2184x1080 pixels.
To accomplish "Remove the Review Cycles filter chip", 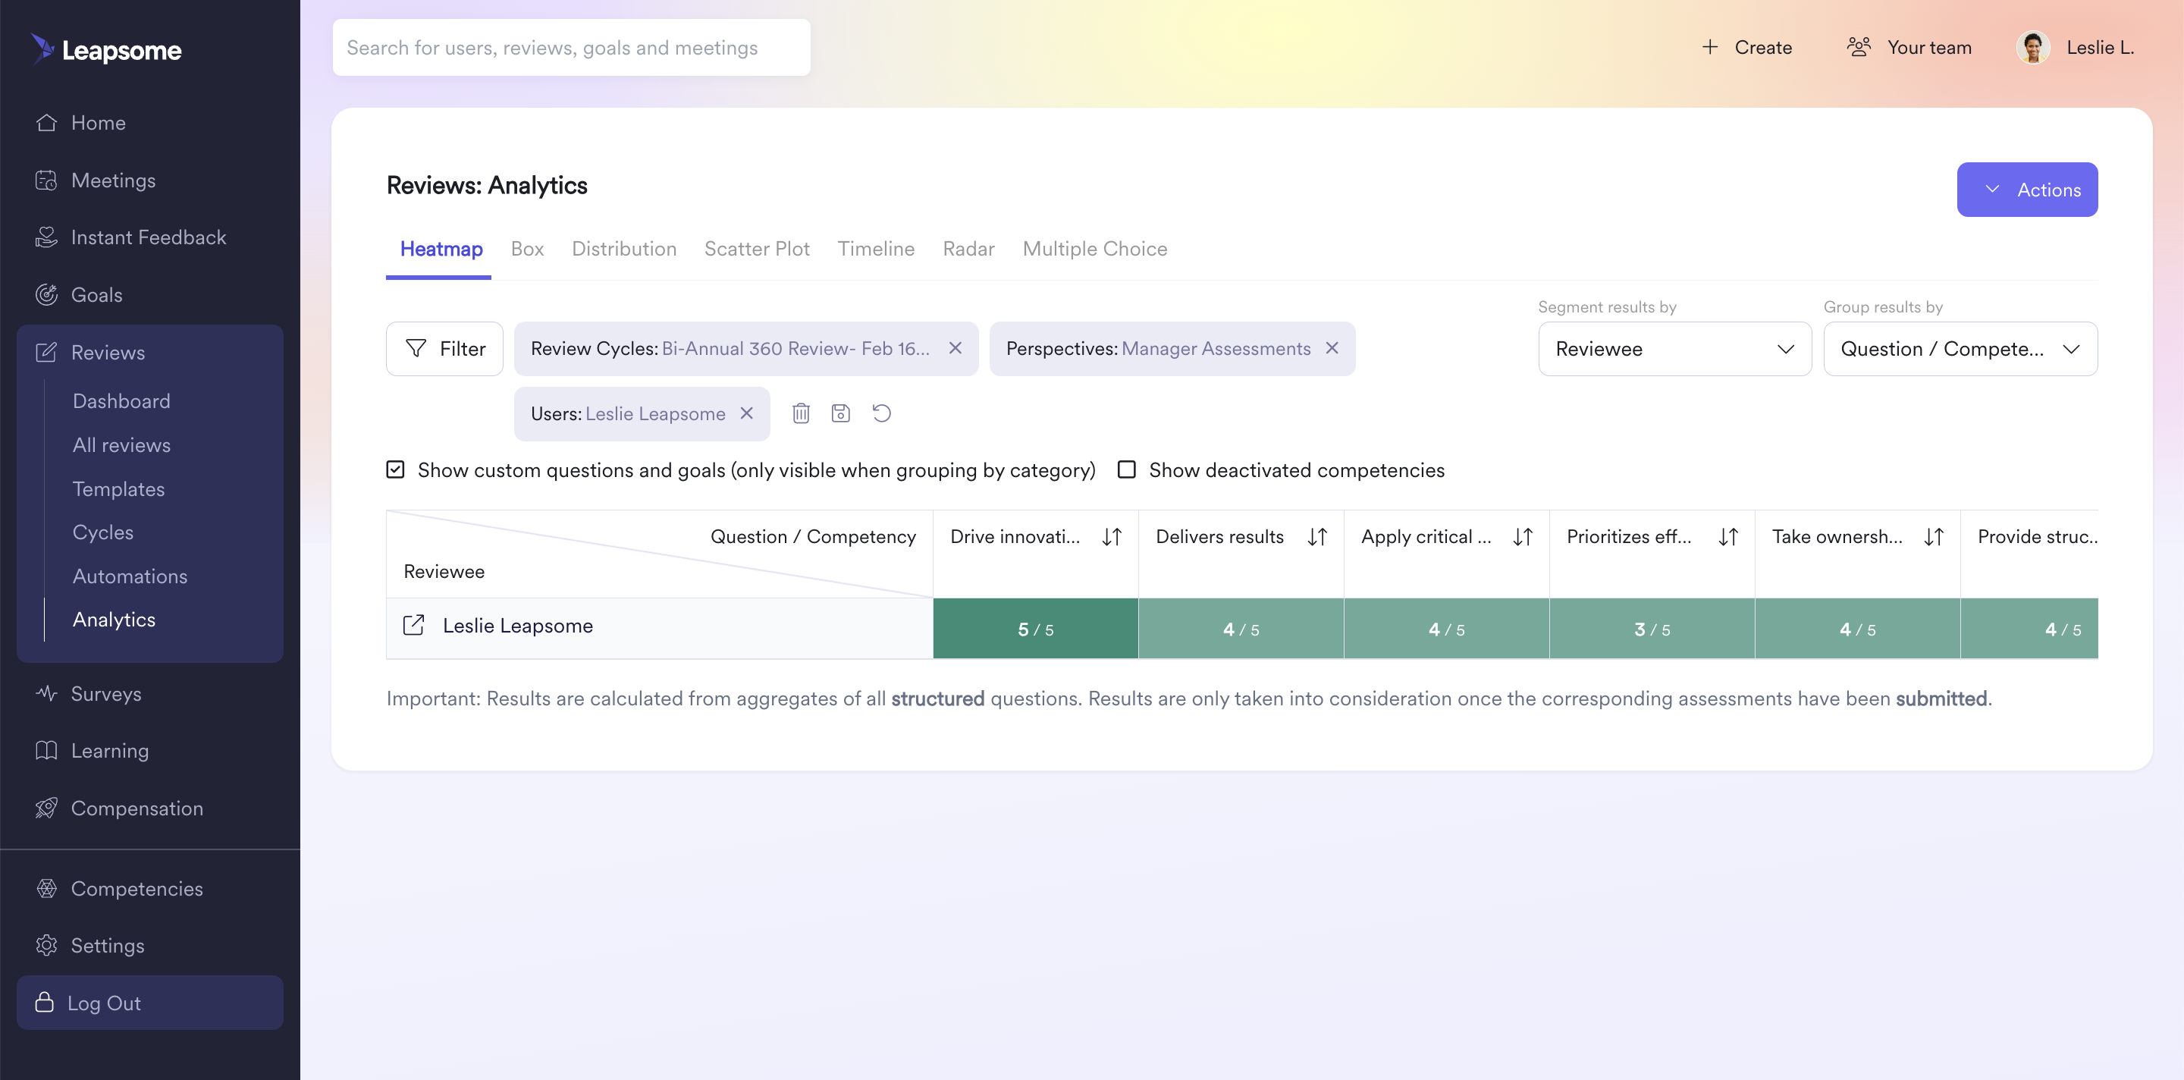I will pos(955,348).
